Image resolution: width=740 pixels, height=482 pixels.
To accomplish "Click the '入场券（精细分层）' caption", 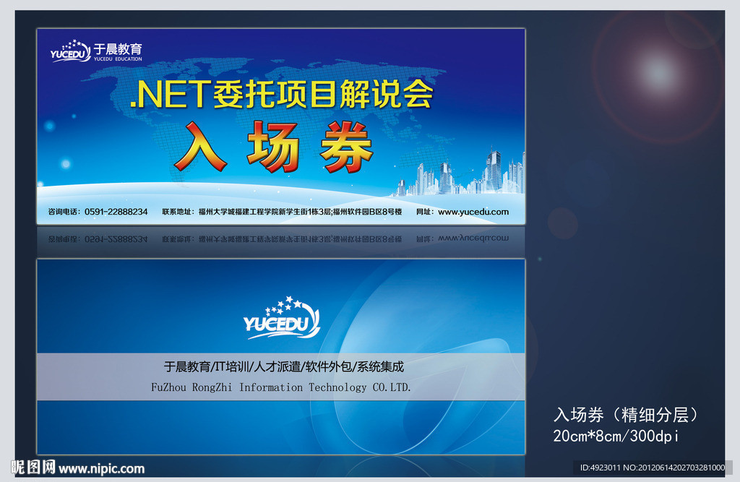I will point(625,415).
